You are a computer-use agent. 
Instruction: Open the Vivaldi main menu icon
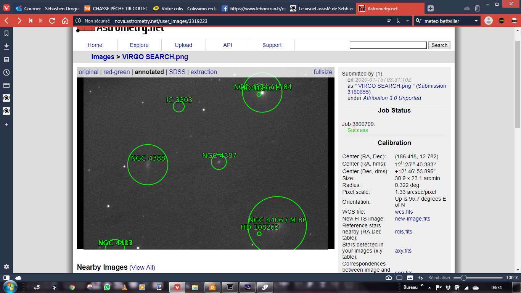click(6, 8)
